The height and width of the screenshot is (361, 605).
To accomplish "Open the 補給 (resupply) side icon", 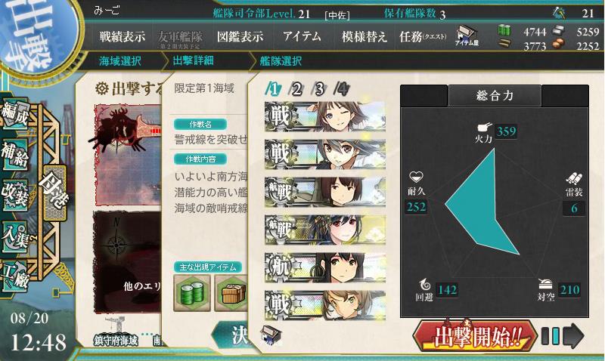I will pos(15,154).
